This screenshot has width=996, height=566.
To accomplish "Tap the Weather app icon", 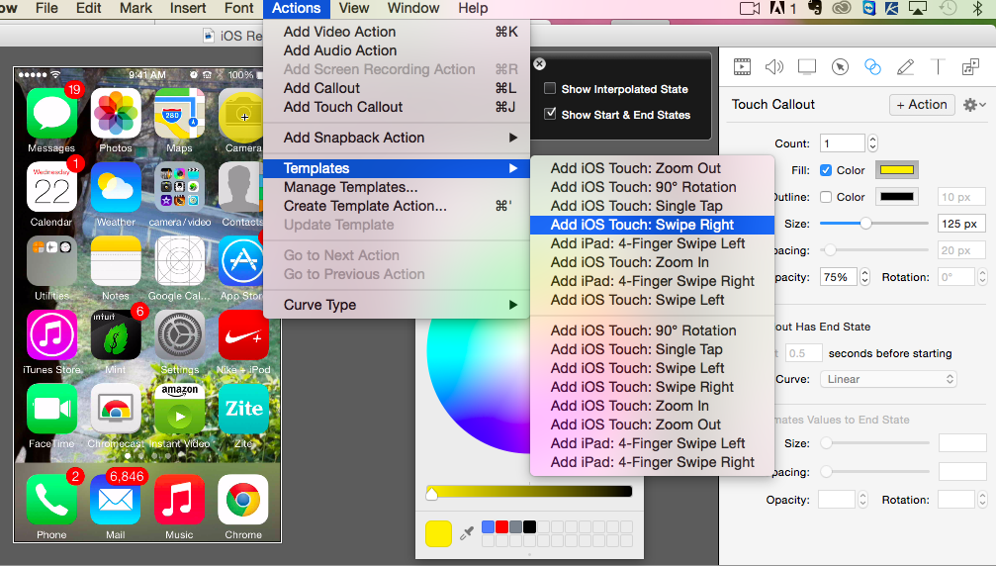I will pyautogui.click(x=116, y=187).
